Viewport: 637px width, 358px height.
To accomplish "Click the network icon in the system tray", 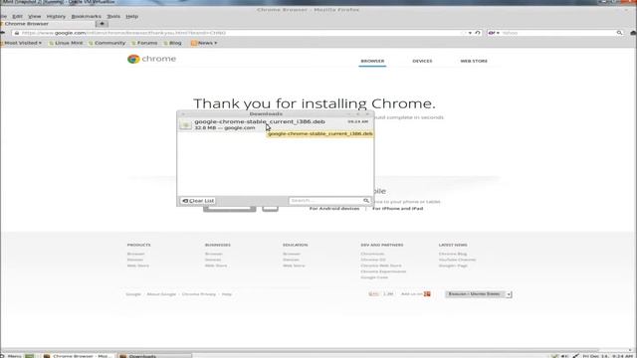I will point(575,356).
